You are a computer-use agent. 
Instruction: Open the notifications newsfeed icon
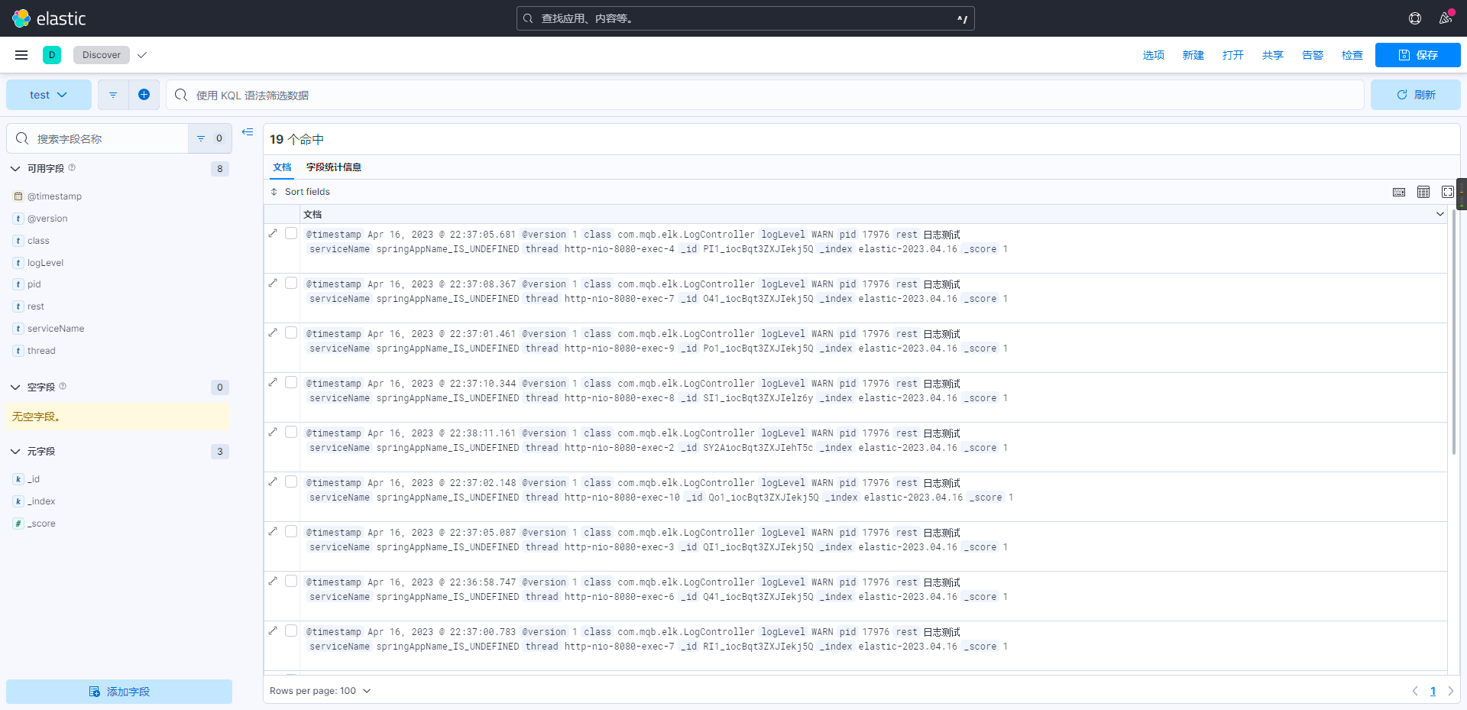pos(1445,18)
